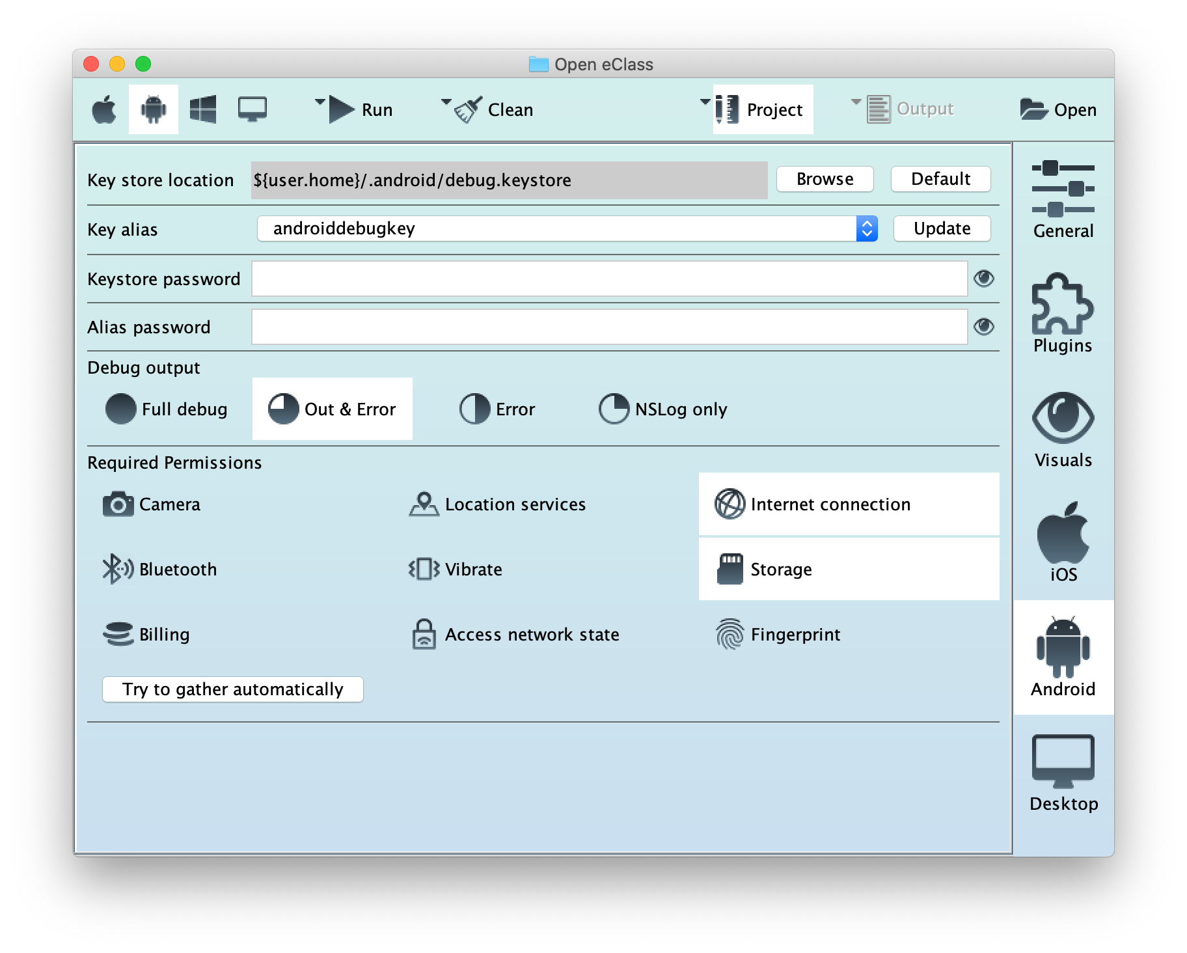Select the Windows target icon in toolbar

pos(203,109)
